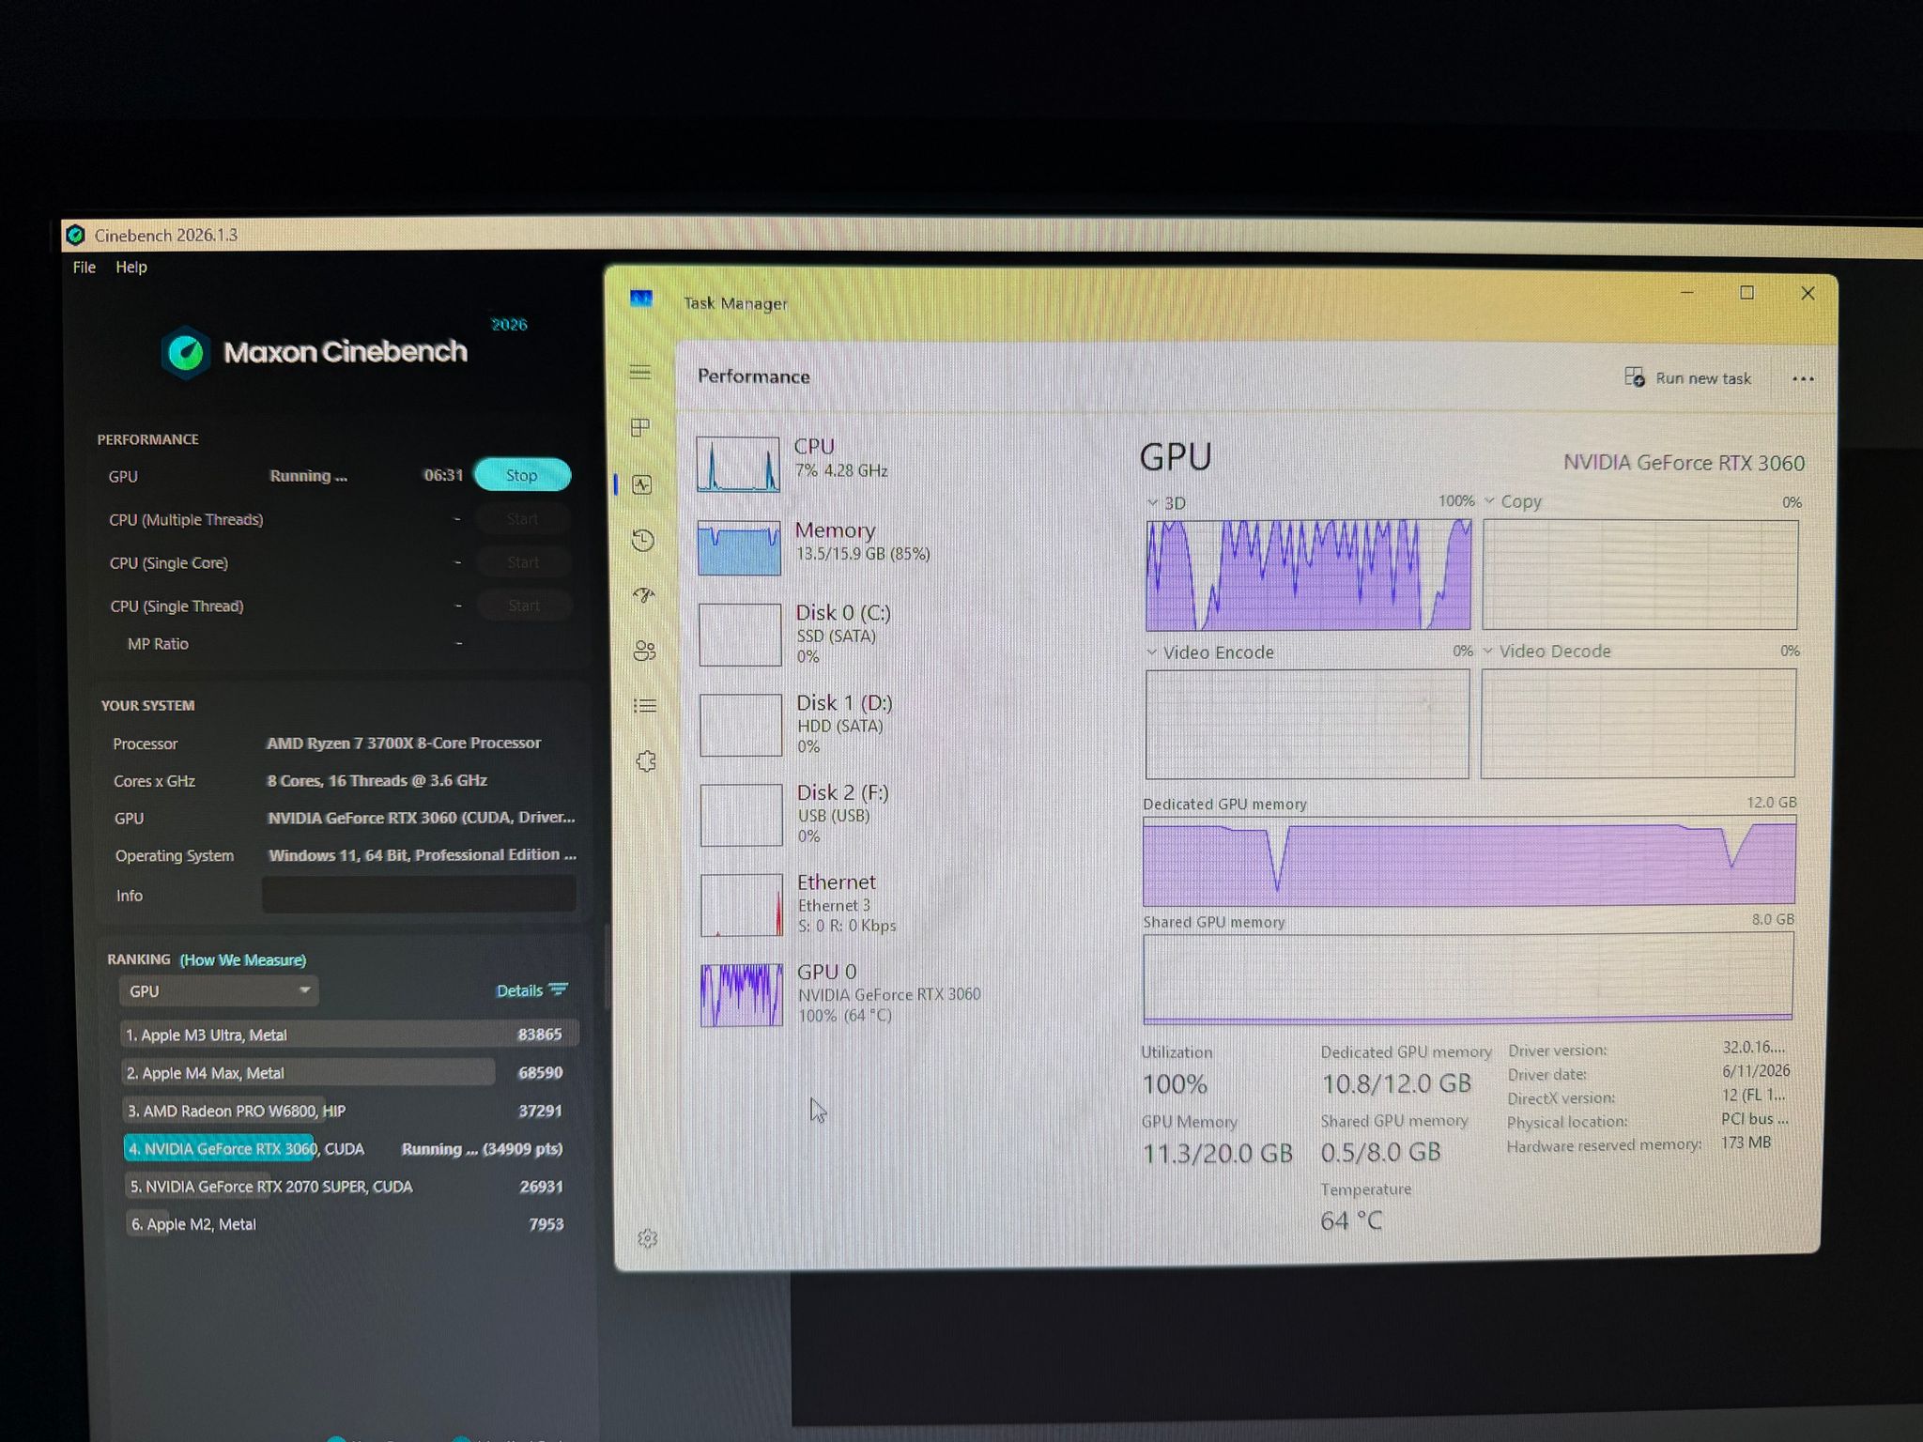Click the Dedicated GPU memory graph

coord(1469,861)
